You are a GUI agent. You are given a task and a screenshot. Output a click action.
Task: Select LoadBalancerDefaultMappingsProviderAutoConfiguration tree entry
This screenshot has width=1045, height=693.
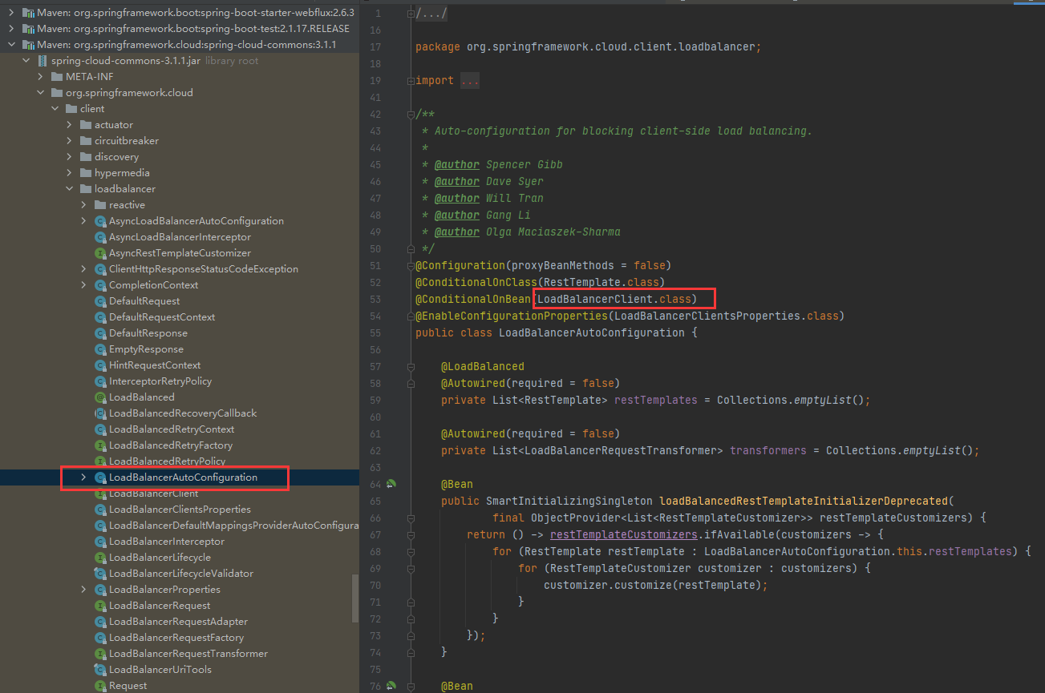[233, 526]
